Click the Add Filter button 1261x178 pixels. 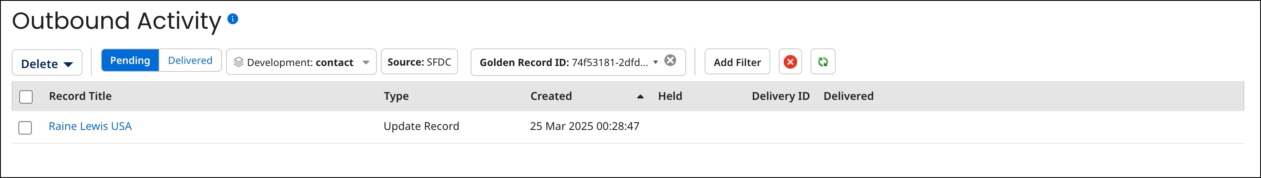pyautogui.click(x=737, y=62)
